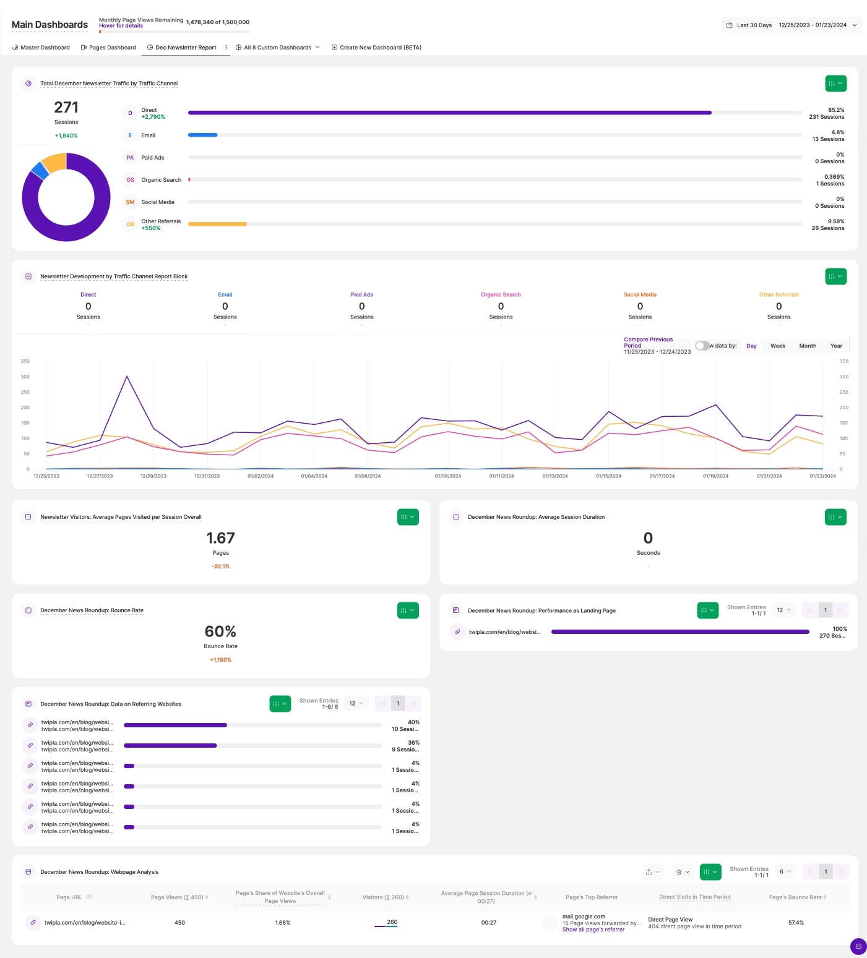
Task: Click Create New Dashboard (BETA)
Action: [x=376, y=48]
